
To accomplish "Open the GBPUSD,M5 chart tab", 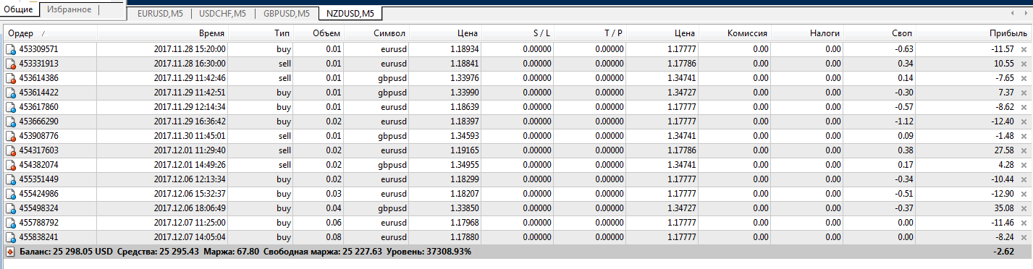I will [x=287, y=13].
